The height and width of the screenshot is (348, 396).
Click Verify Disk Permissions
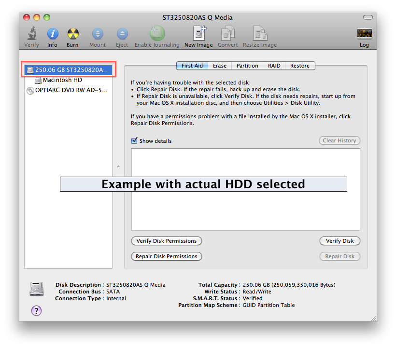pos(167,241)
